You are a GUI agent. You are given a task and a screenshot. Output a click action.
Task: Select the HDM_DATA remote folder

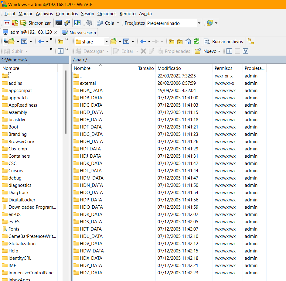tap(91, 178)
